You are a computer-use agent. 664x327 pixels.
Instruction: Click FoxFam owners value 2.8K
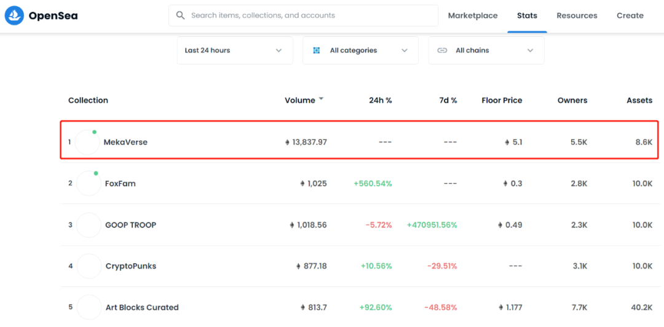click(579, 184)
